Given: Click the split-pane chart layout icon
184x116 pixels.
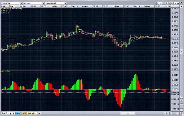Looking at the screenshot, I should 169,3.
